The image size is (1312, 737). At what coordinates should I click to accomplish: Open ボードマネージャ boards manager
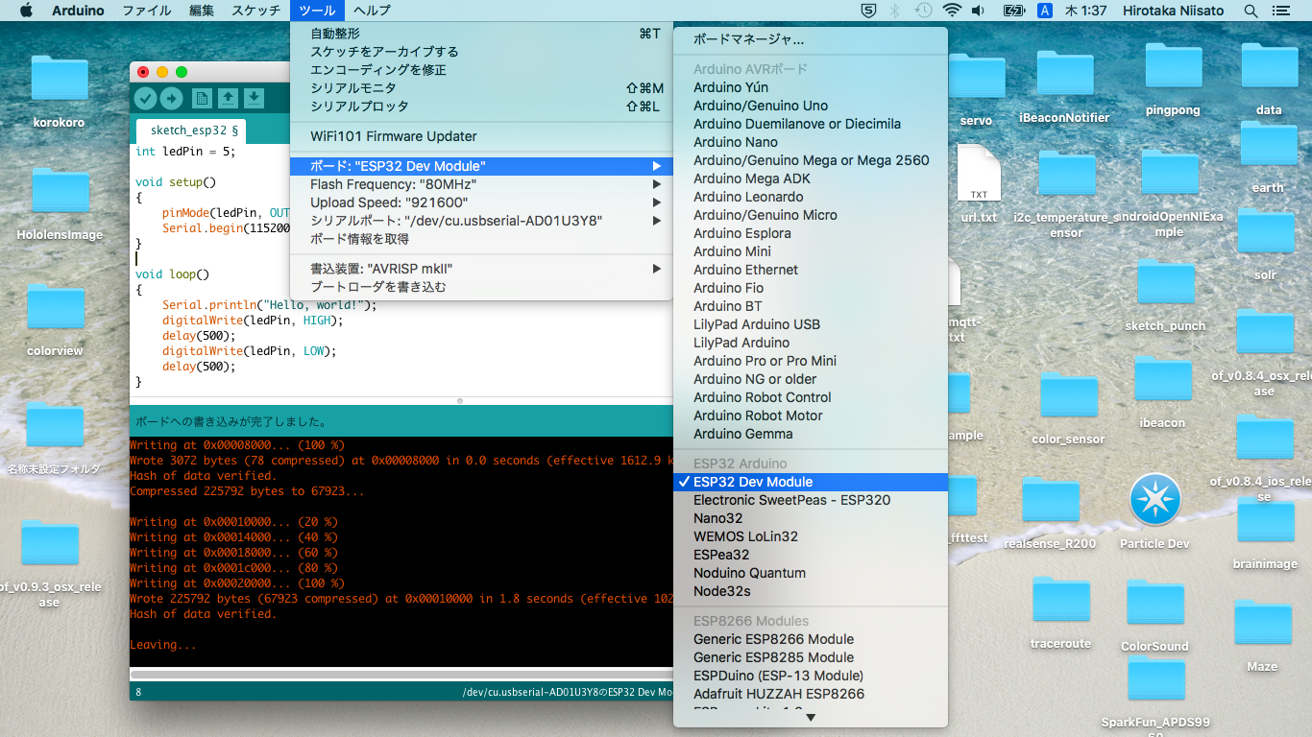tap(811, 39)
